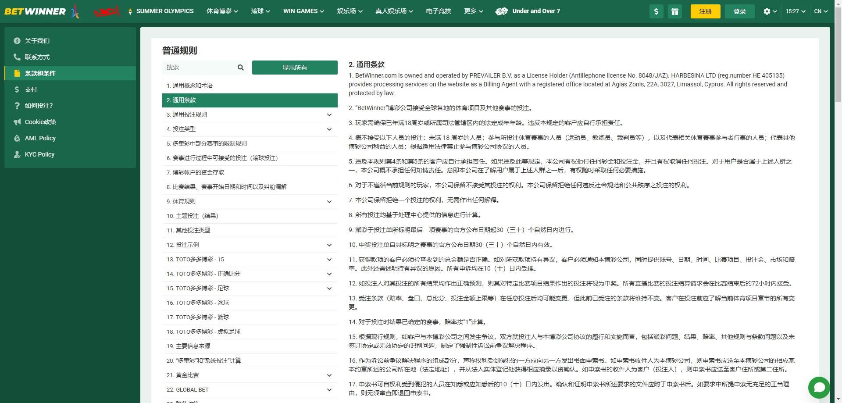Screen dimensions: 842x403
Task: Open the 更多 menu
Action: pos(474,11)
